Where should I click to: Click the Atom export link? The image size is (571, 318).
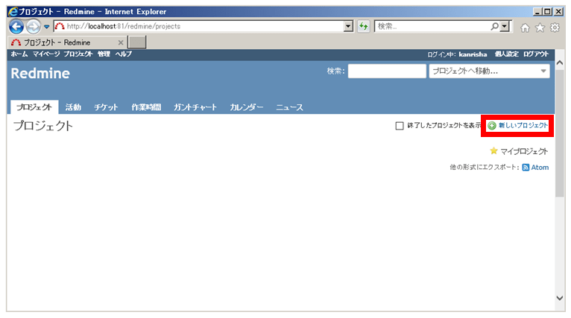click(540, 168)
